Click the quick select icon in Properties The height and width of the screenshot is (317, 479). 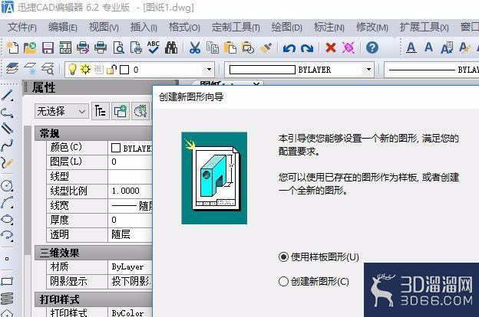click(140, 111)
